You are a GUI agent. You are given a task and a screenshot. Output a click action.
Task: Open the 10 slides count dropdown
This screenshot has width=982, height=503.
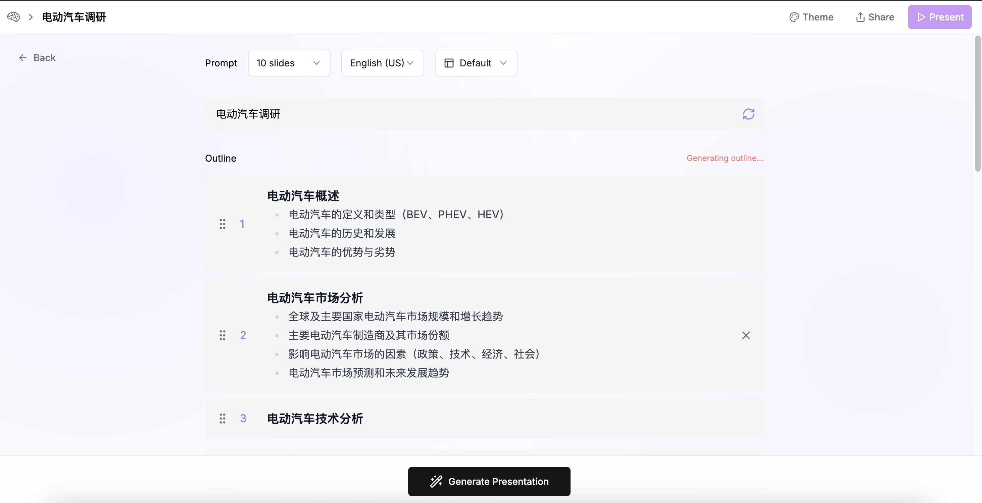(289, 63)
